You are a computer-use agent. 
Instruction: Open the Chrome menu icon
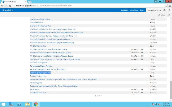tap(170, 6)
